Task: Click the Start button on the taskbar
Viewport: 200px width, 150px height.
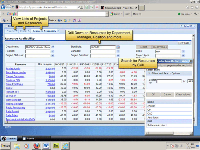Action: [x=5, y=146]
